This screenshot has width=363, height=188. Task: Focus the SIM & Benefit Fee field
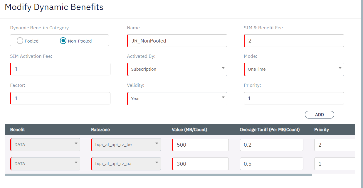tap(294, 41)
